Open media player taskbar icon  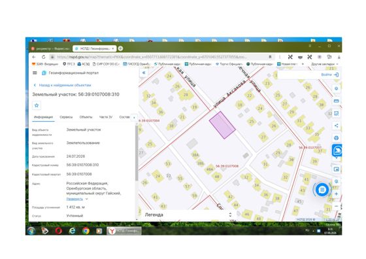pyautogui.click(x=99, y=231)
